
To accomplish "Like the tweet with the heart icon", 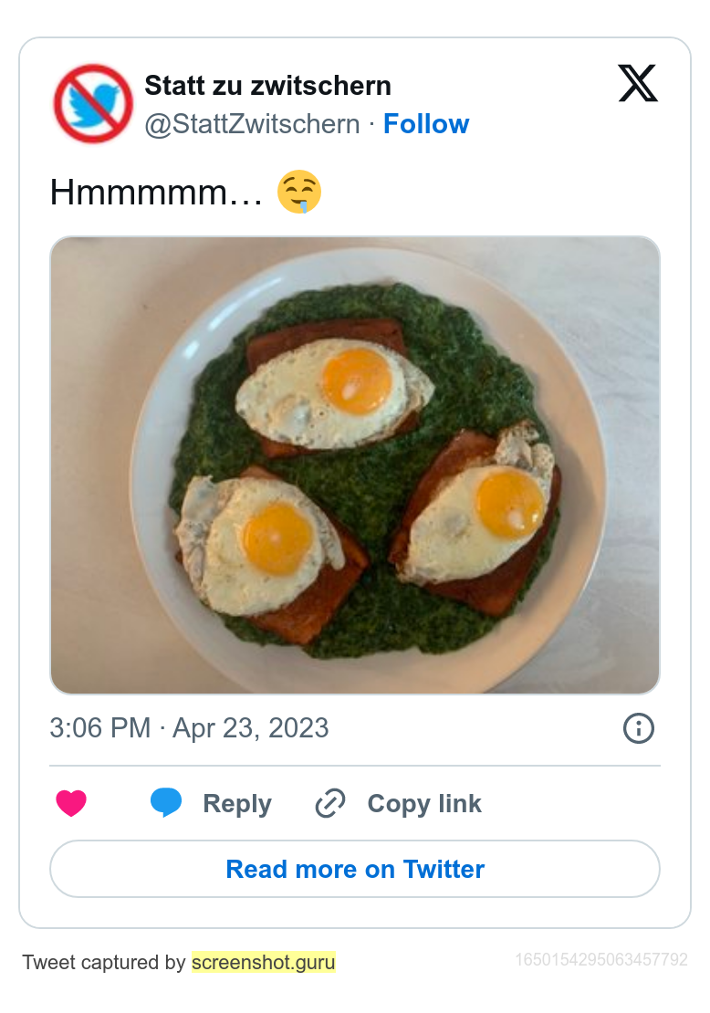I will click(71, 803).
